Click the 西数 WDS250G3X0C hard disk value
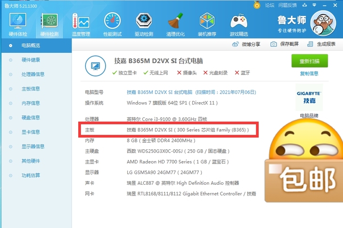343x228 pixels. point(178,151)
